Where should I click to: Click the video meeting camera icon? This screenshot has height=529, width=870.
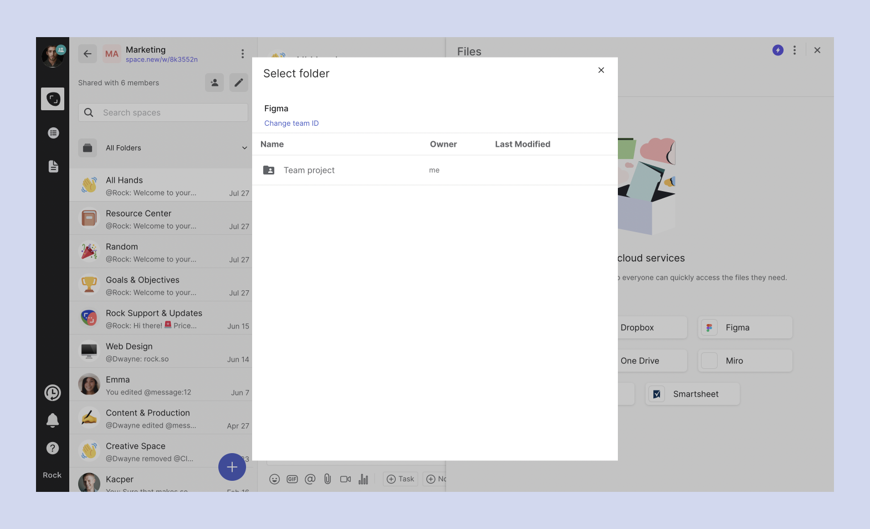coord(345,479)
